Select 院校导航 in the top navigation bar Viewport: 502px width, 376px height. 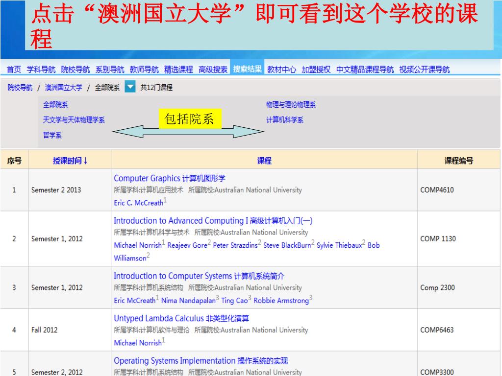[75, 70]
